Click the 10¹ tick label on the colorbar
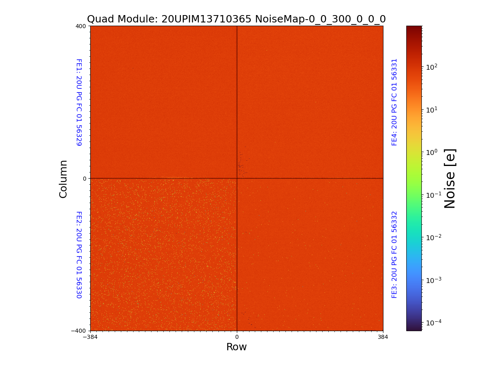Screen dimensions: 490x367 click(x=432, y=110)
